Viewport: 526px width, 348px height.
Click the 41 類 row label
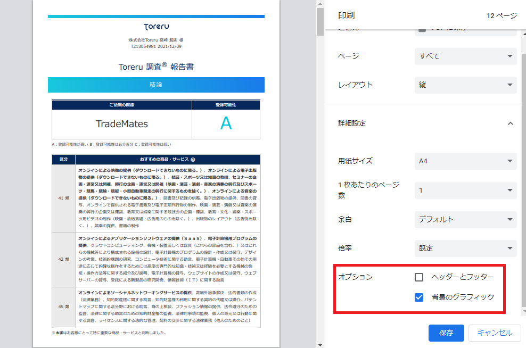(64, 198)
